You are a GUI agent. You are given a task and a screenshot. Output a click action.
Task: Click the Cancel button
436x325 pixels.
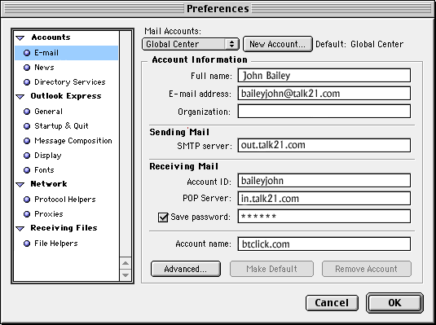[332, 303]
